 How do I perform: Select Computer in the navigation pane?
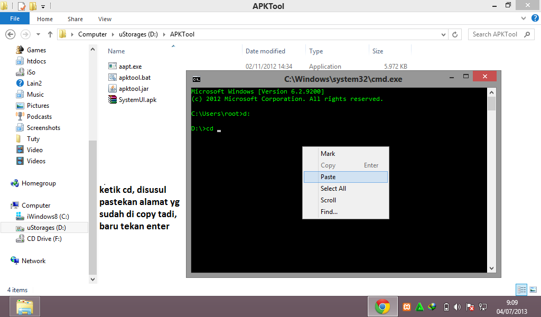coord(36,205)
